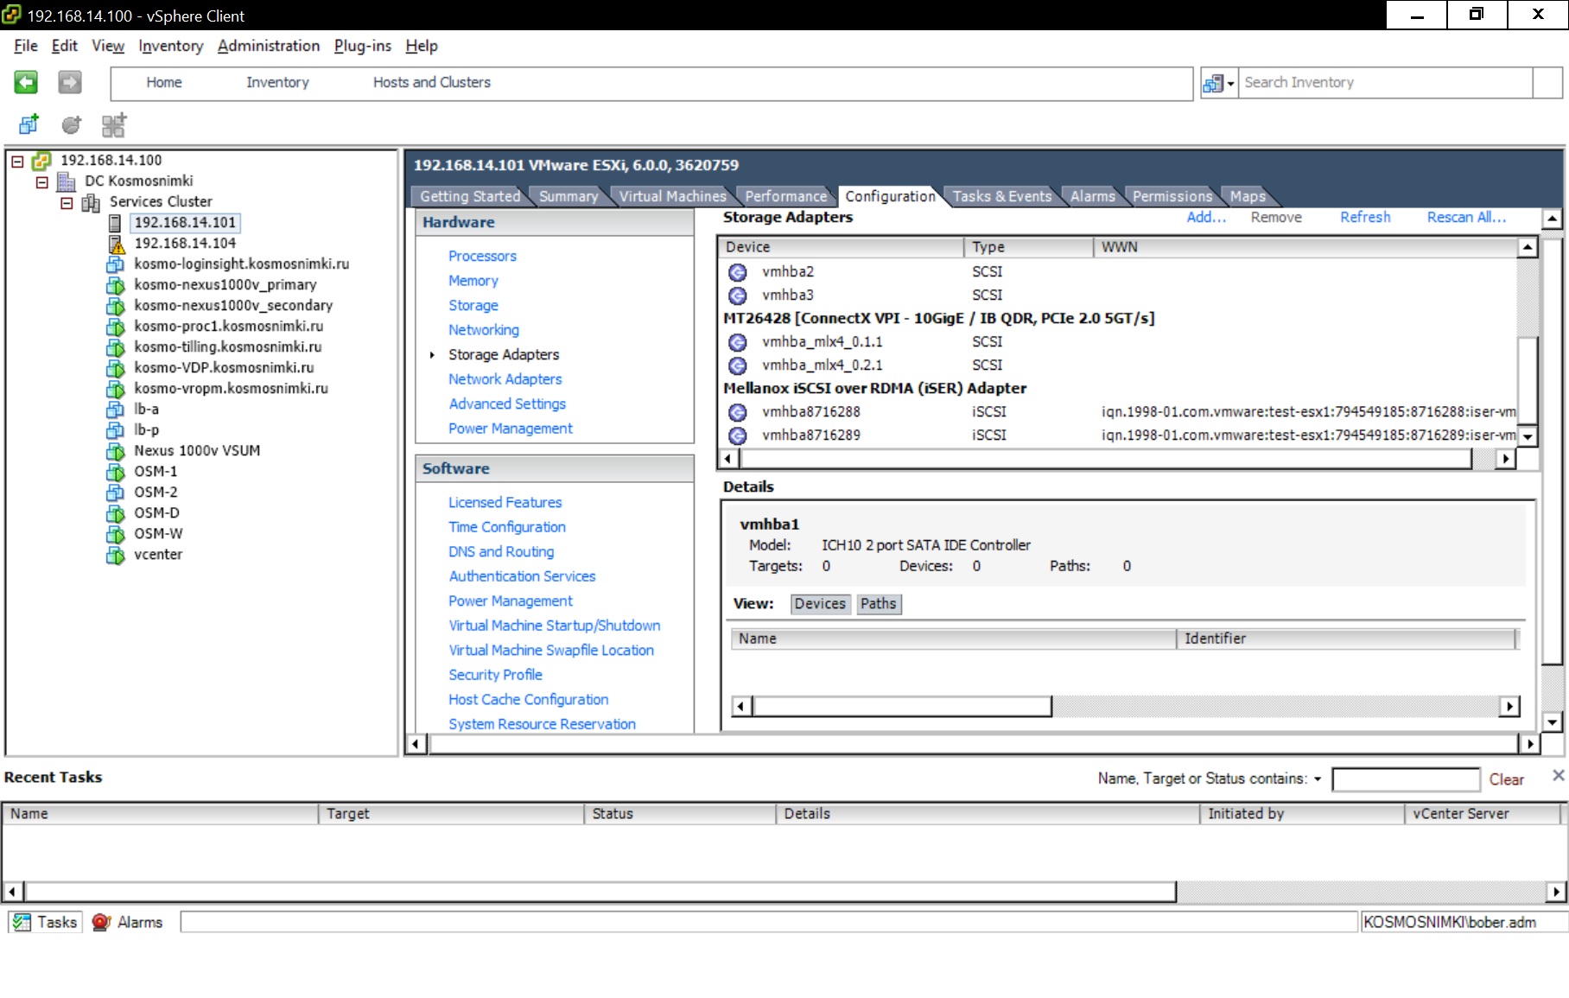Open the Security Profile settings
The width and height of the screenshot is (1569, 998).
pyautogui.click(x=495, y=675)
